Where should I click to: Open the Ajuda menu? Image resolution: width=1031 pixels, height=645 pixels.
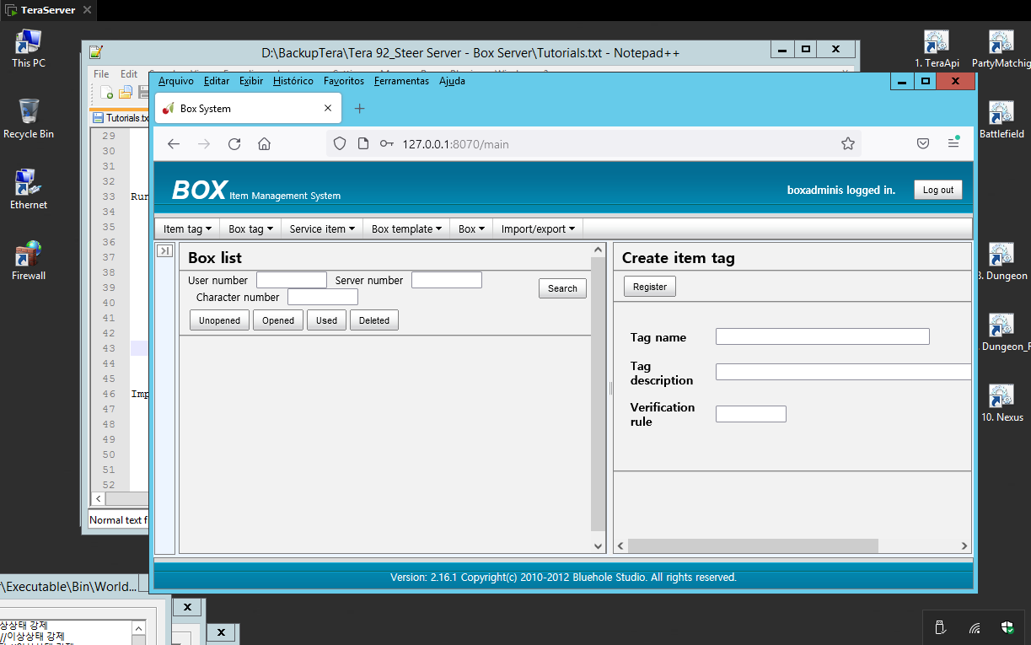coord(452,81)
